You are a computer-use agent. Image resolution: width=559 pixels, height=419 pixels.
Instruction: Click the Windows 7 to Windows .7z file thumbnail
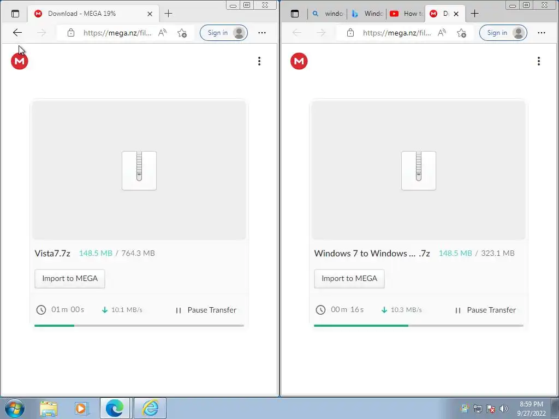419,170
